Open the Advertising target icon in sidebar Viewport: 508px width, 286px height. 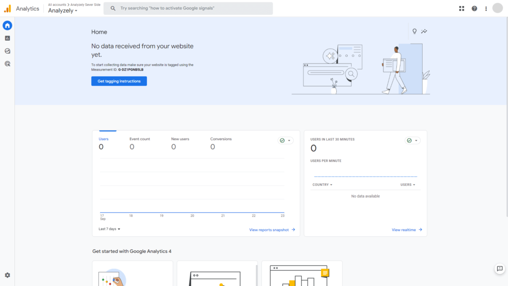pyautogui.click(x=7, y=64)
